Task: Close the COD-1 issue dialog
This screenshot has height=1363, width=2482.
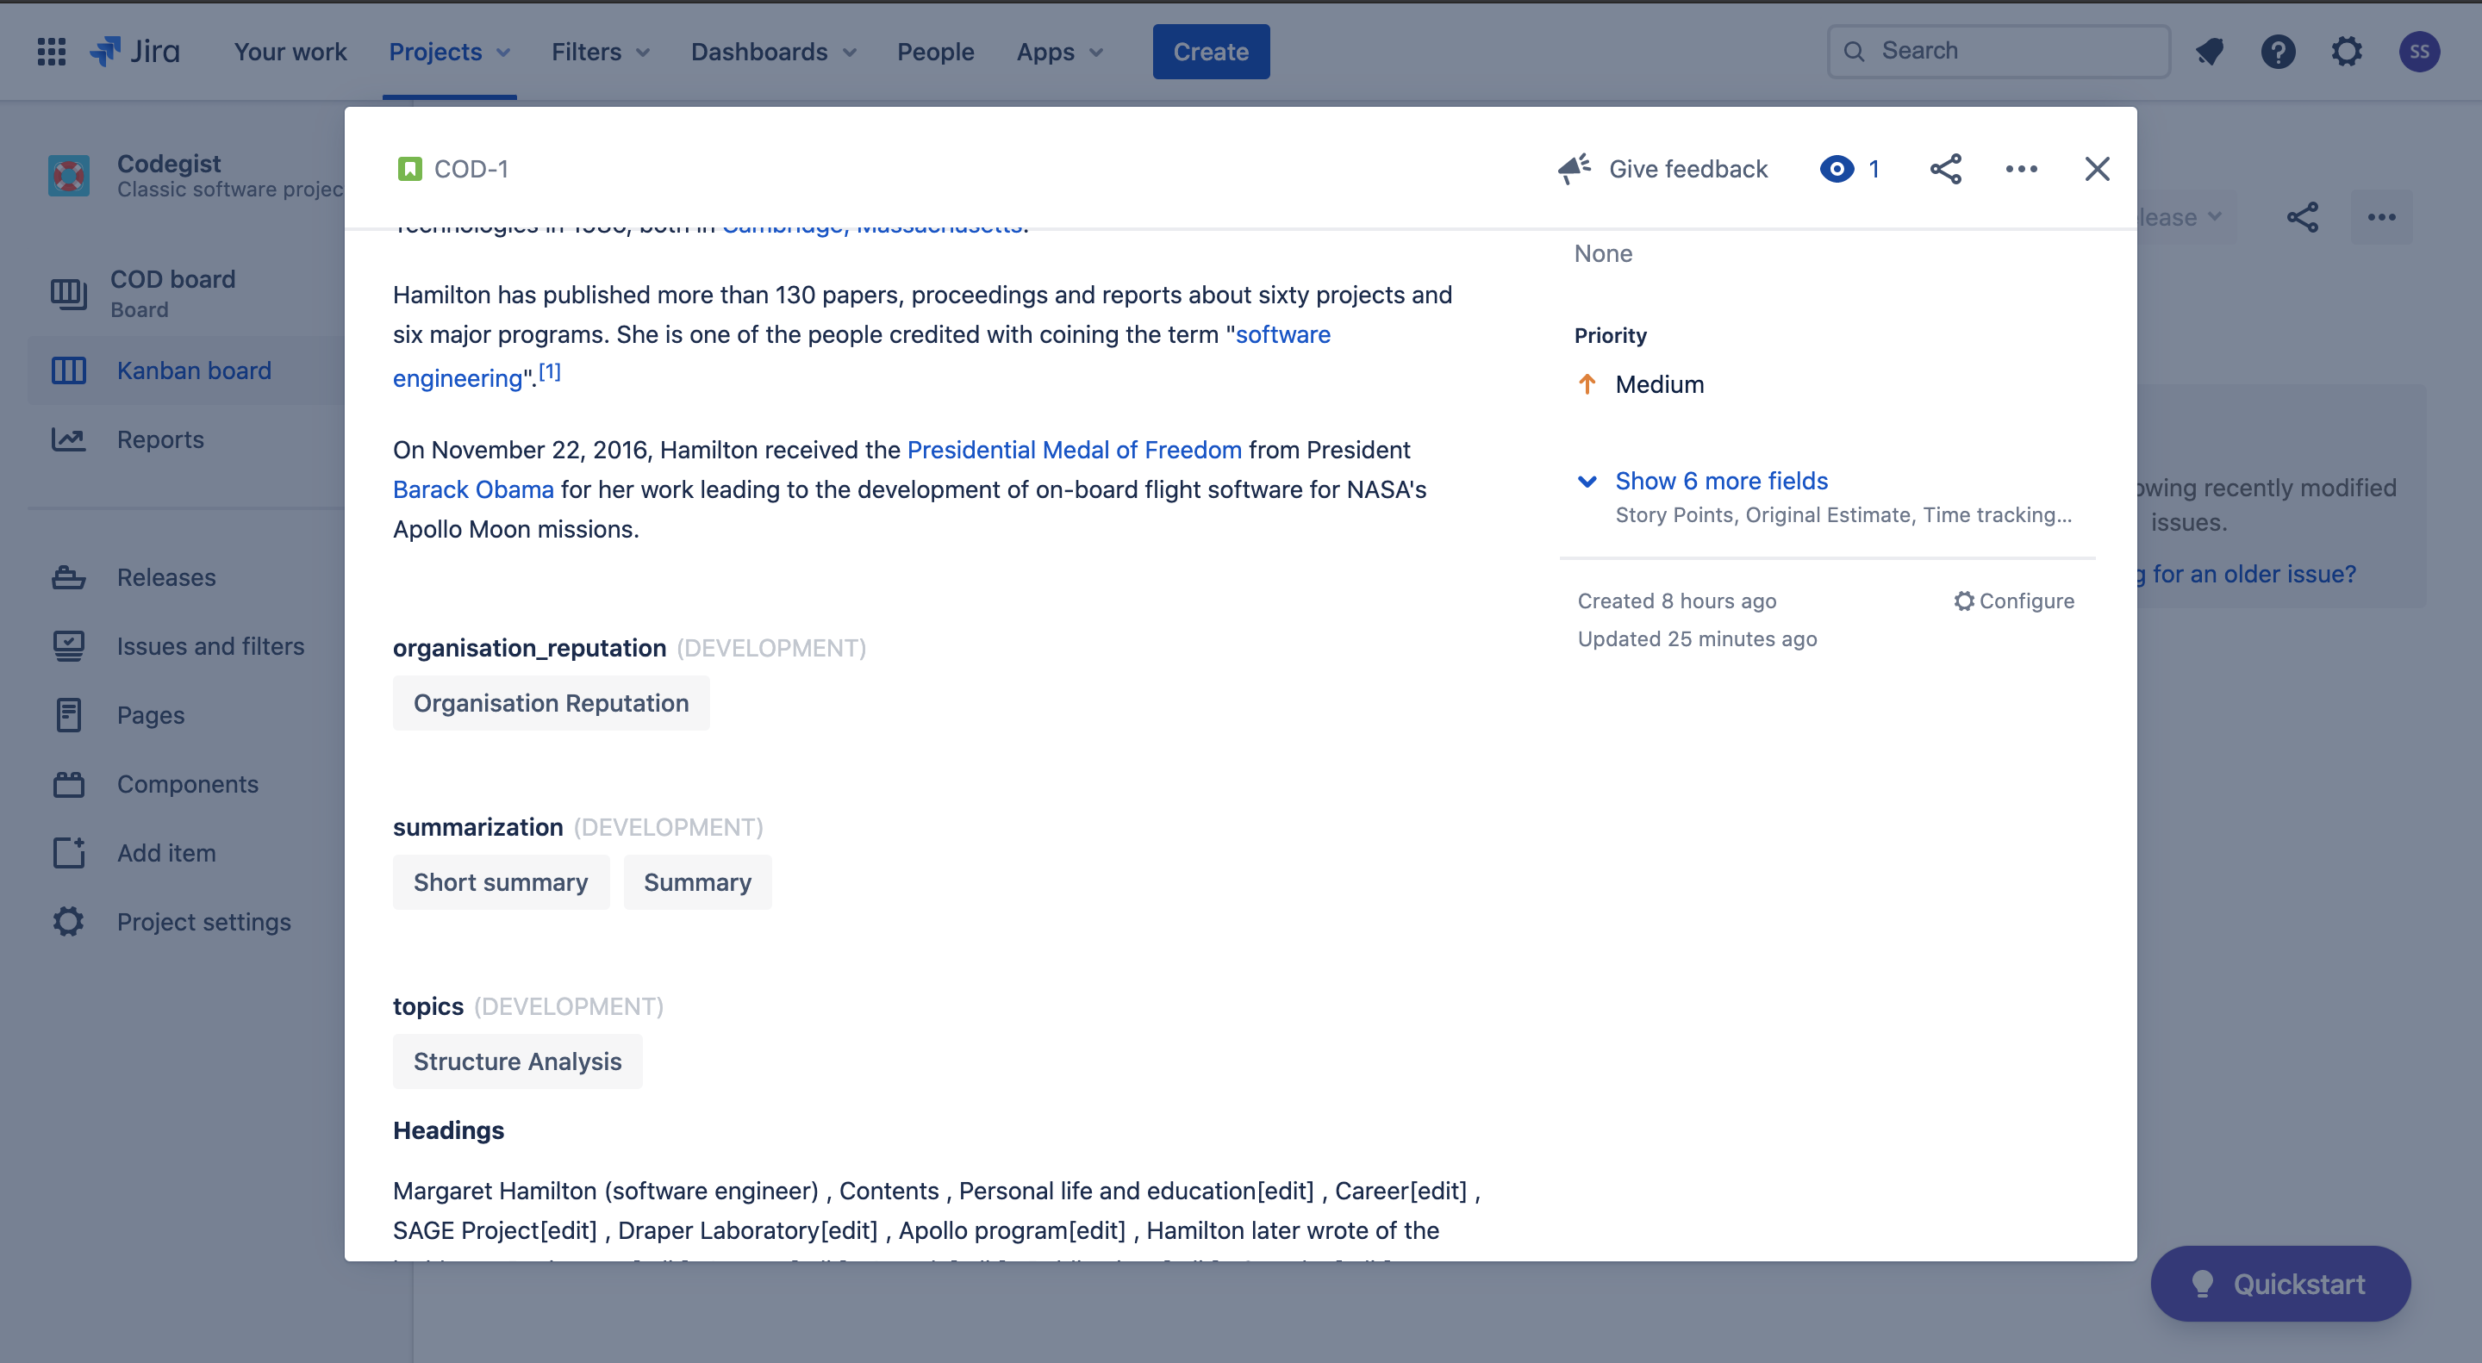Action: click(x=2097, y=169)
